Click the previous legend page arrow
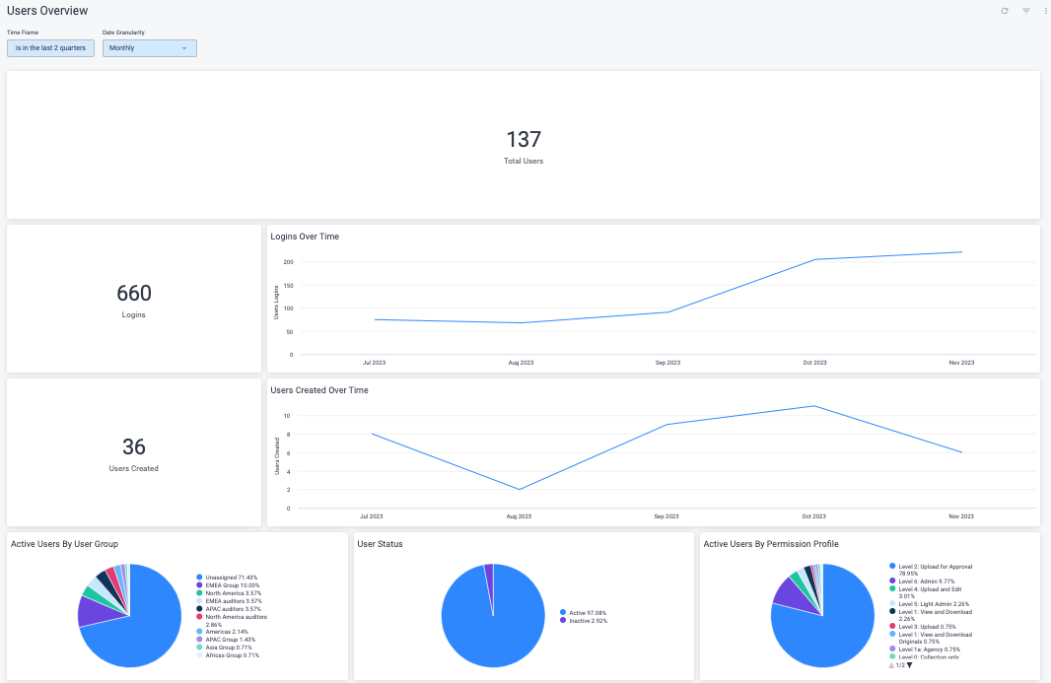 891,664
